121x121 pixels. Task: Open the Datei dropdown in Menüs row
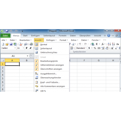[13, 40]
